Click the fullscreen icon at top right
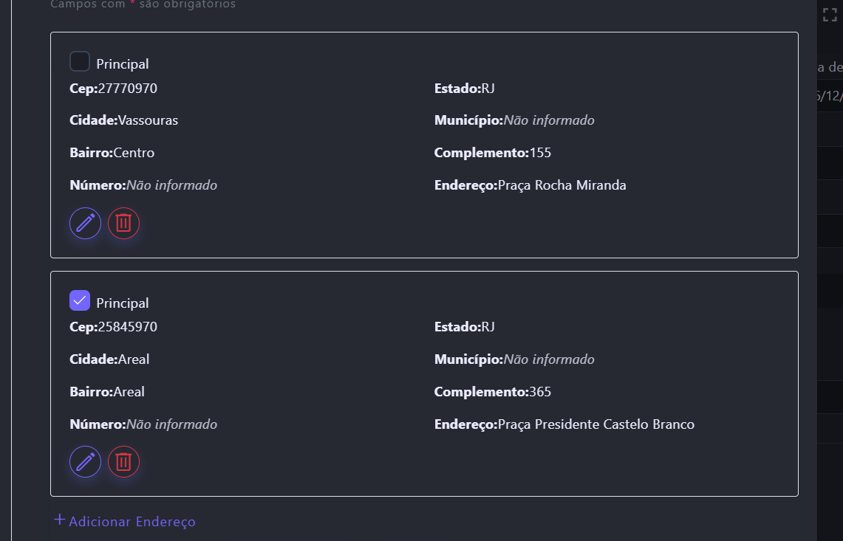 [830, 15]
